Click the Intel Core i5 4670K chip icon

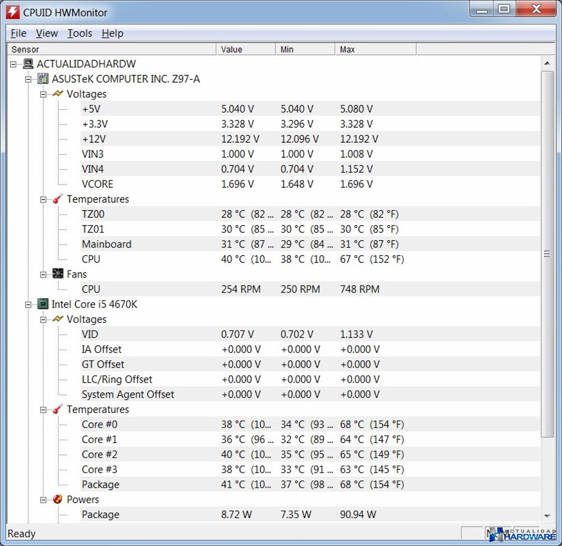(x=43, y=304)
